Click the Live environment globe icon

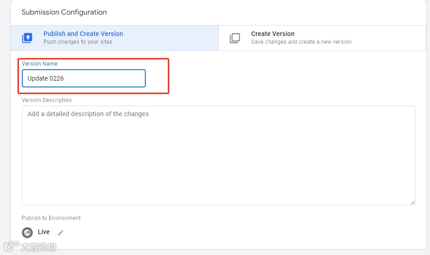click(27, 233)
